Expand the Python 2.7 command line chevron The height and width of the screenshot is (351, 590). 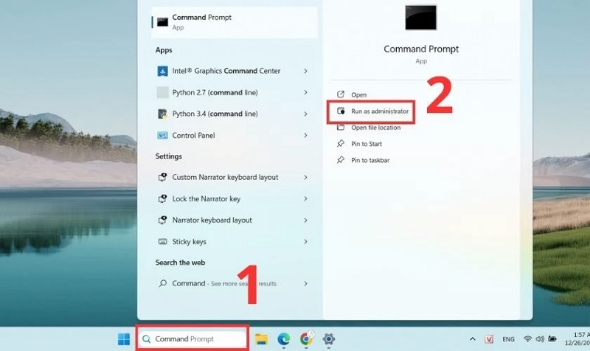[306, 93]
